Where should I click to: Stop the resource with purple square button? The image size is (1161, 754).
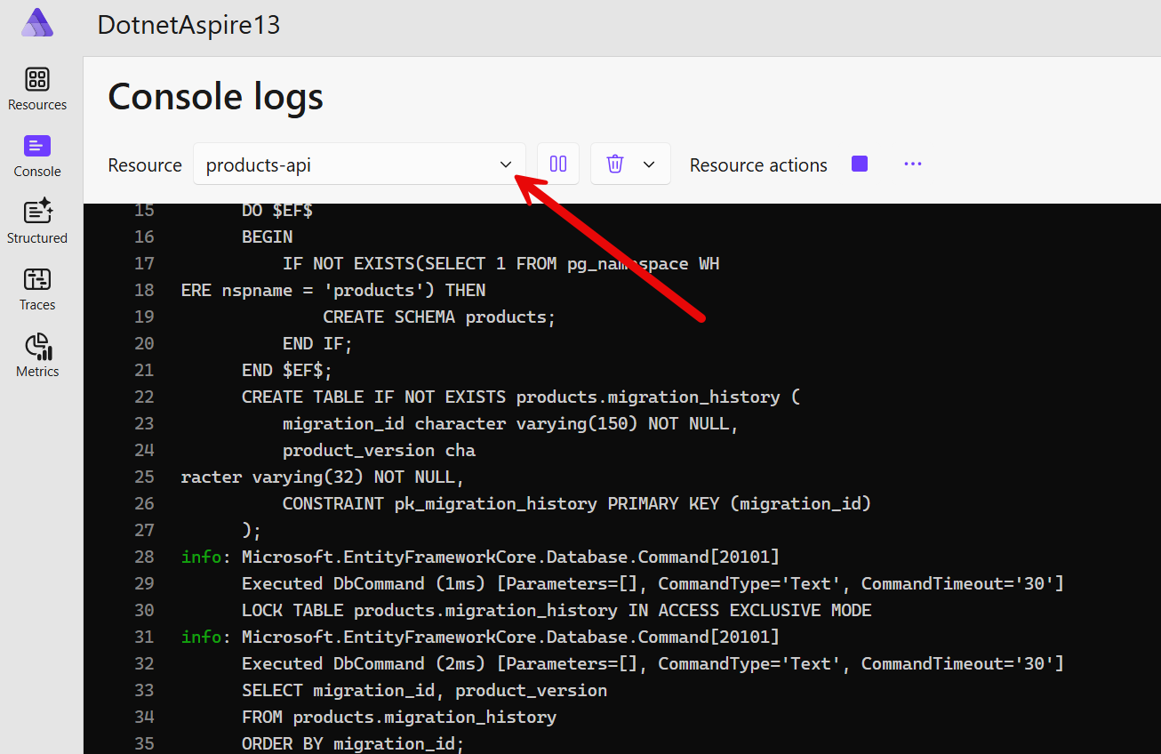(x=859, y=164)
